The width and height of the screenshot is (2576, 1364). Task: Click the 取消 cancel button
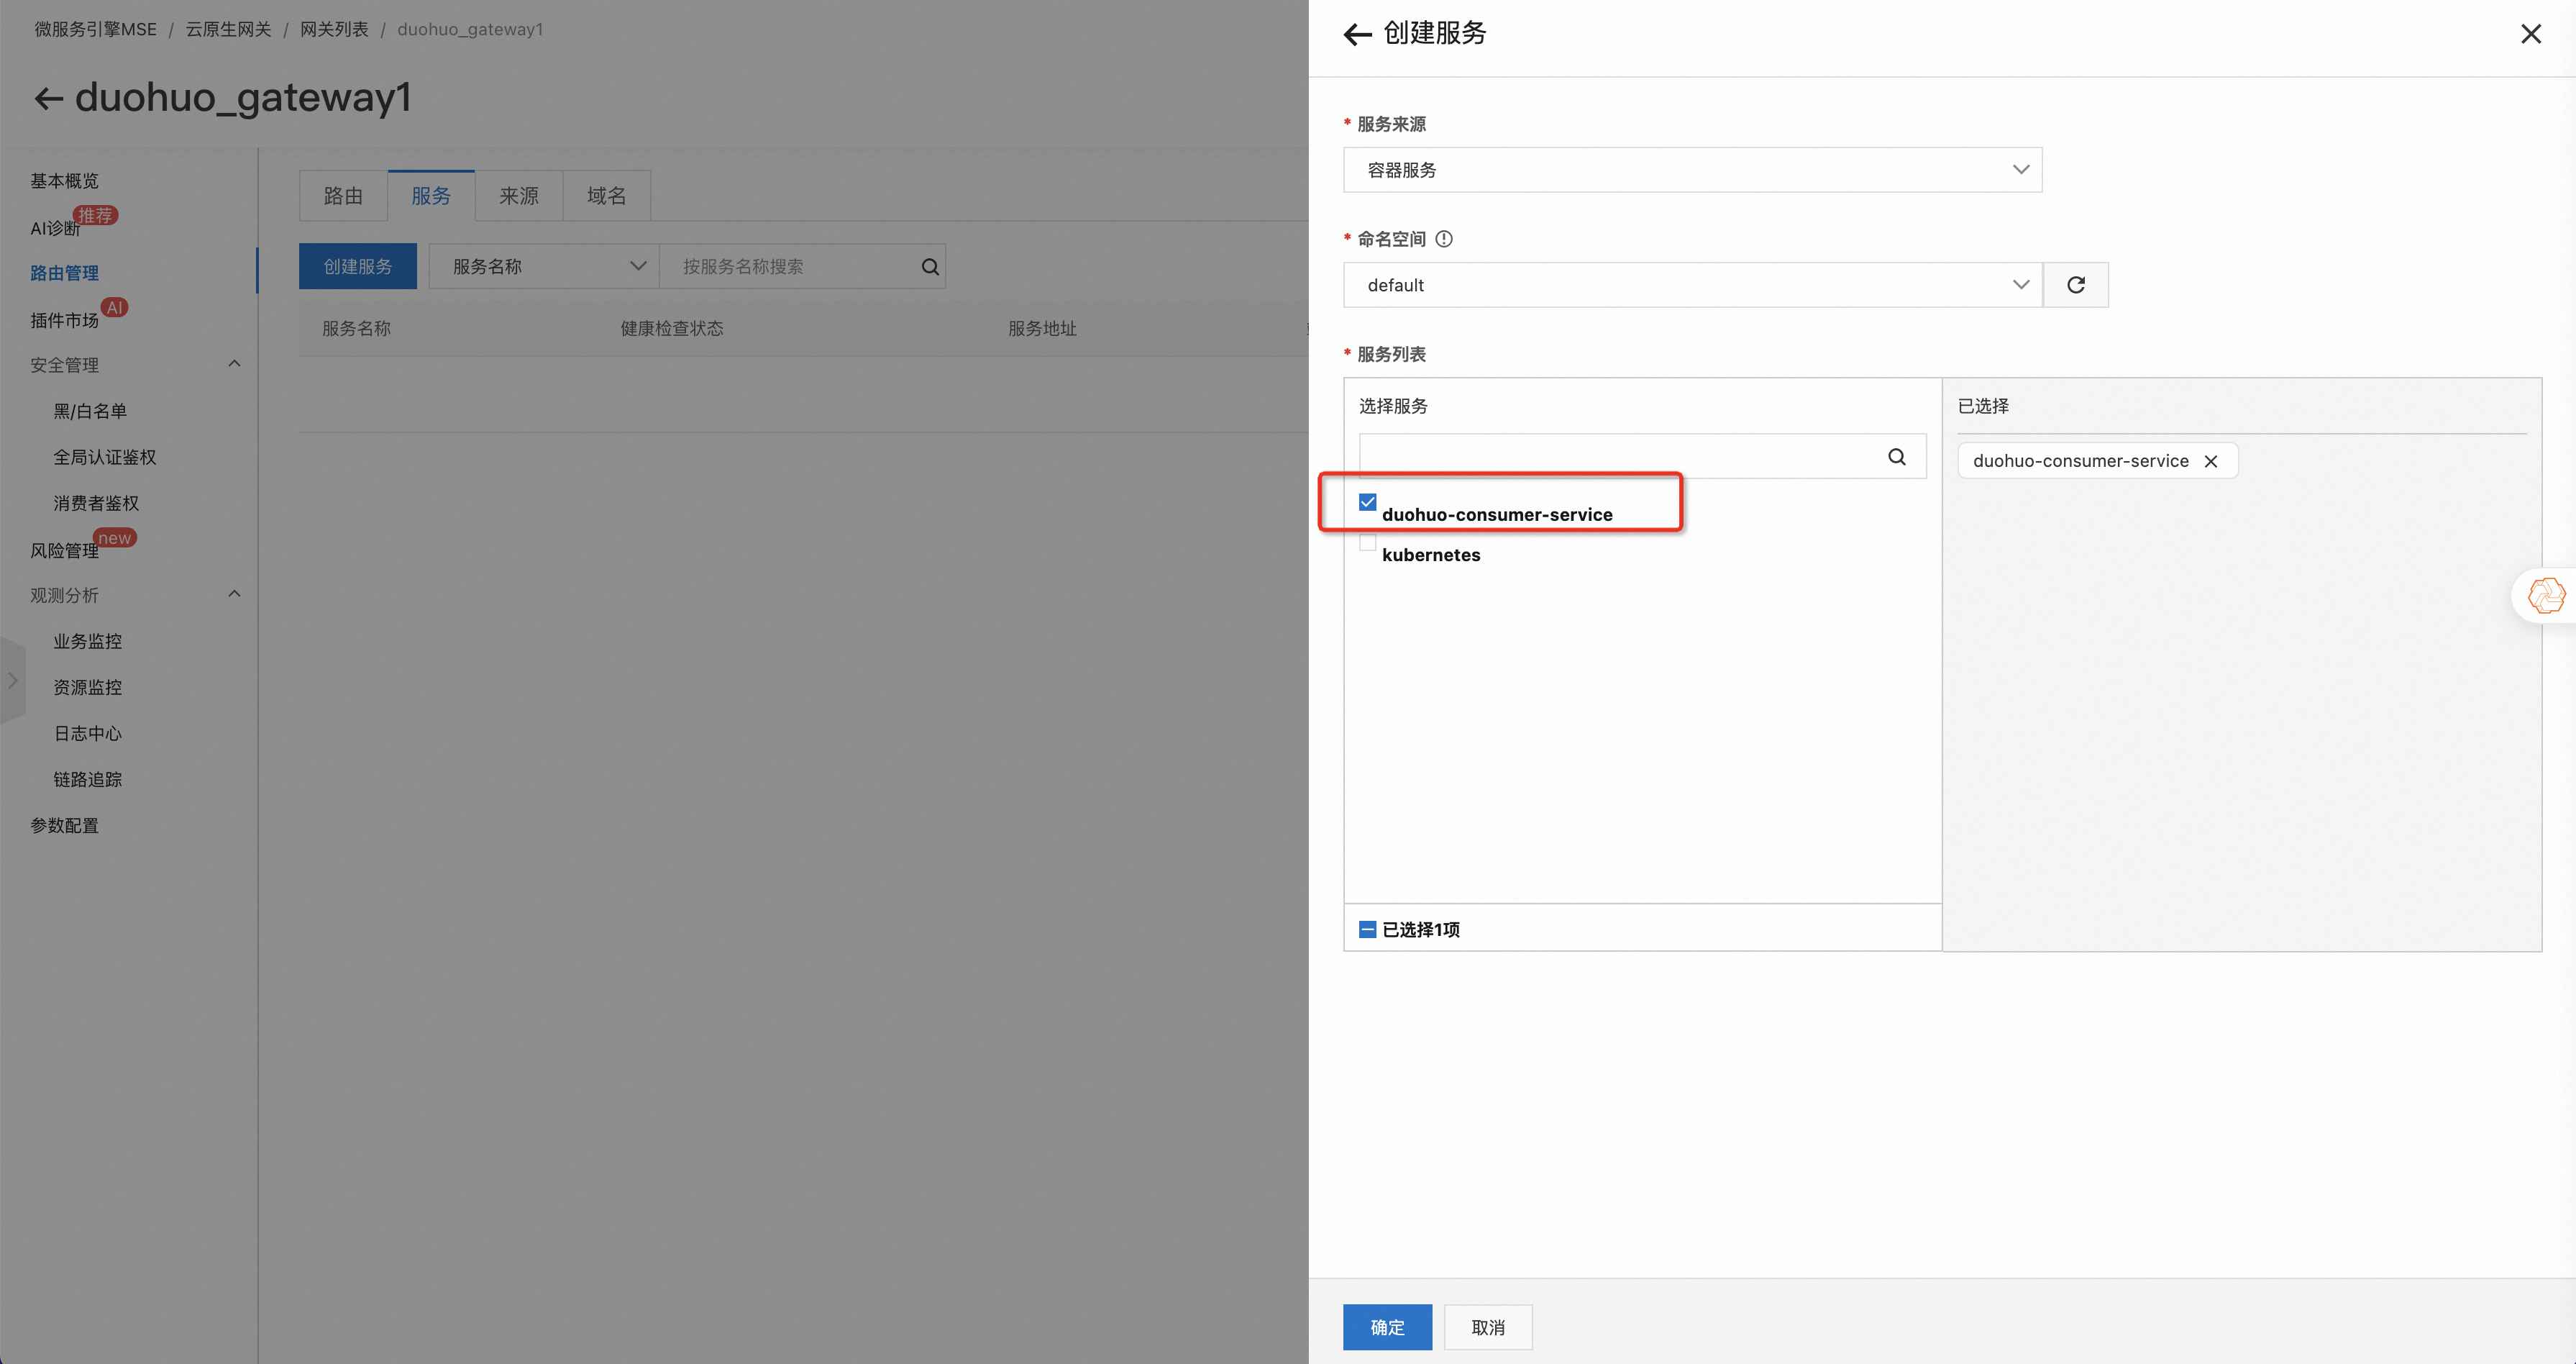coord(1488,1327)
